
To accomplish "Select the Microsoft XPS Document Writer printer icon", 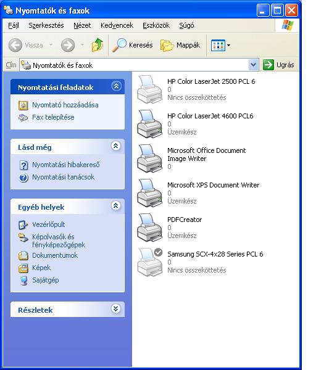I will [x=150, y=193].
